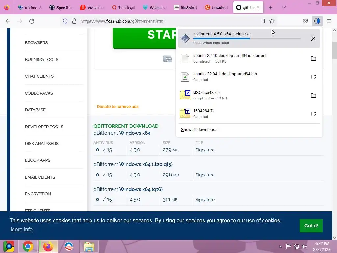337x253 pixels.
Task: Switch to the BioShield tab
Action: (186, 8)
